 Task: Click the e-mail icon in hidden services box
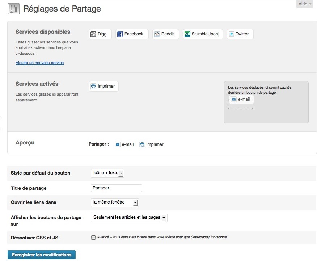234,99
